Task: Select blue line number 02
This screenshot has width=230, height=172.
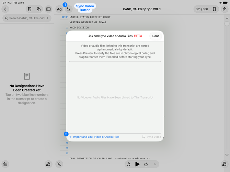Action: click(67, 27)
